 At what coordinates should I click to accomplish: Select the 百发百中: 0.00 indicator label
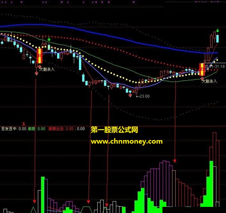click(x=14, y=129)
